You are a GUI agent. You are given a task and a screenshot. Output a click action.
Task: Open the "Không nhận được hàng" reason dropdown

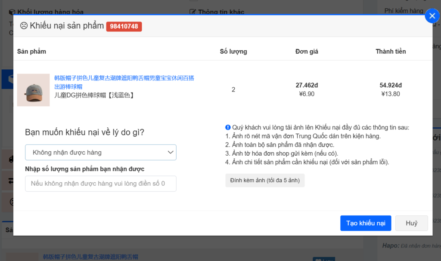[x=100, y=152]
